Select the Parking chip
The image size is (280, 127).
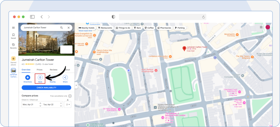coord(180,28)
